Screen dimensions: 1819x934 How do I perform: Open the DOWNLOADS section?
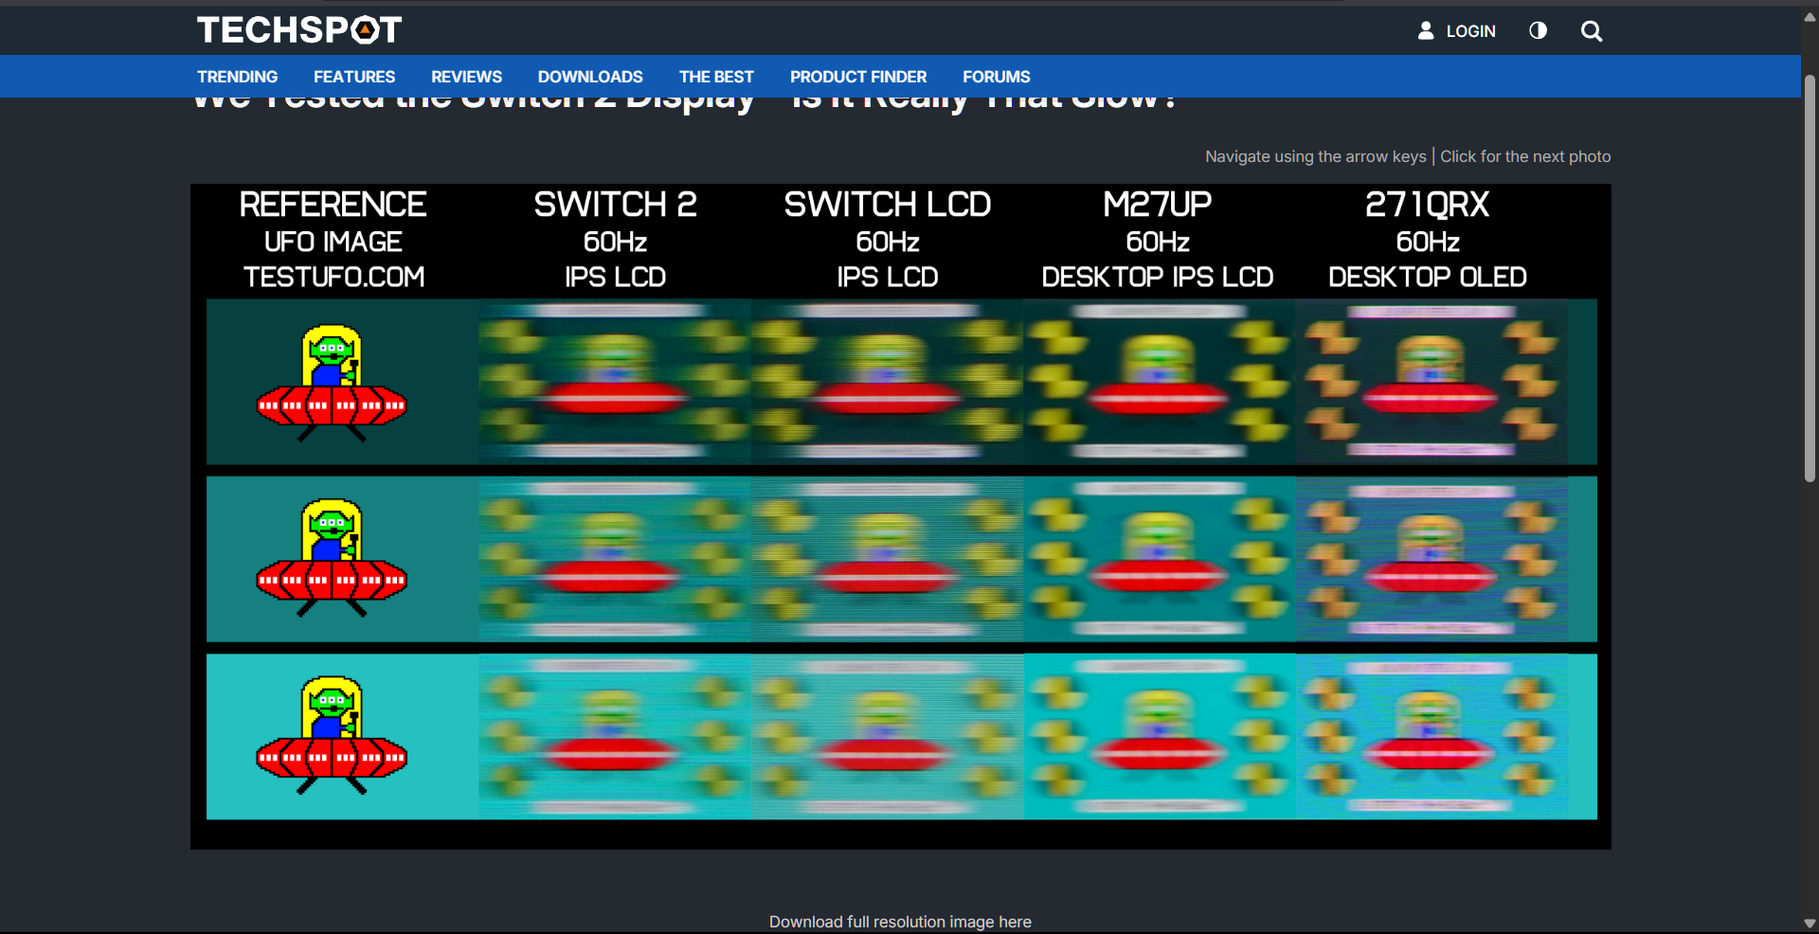[589, 77]
